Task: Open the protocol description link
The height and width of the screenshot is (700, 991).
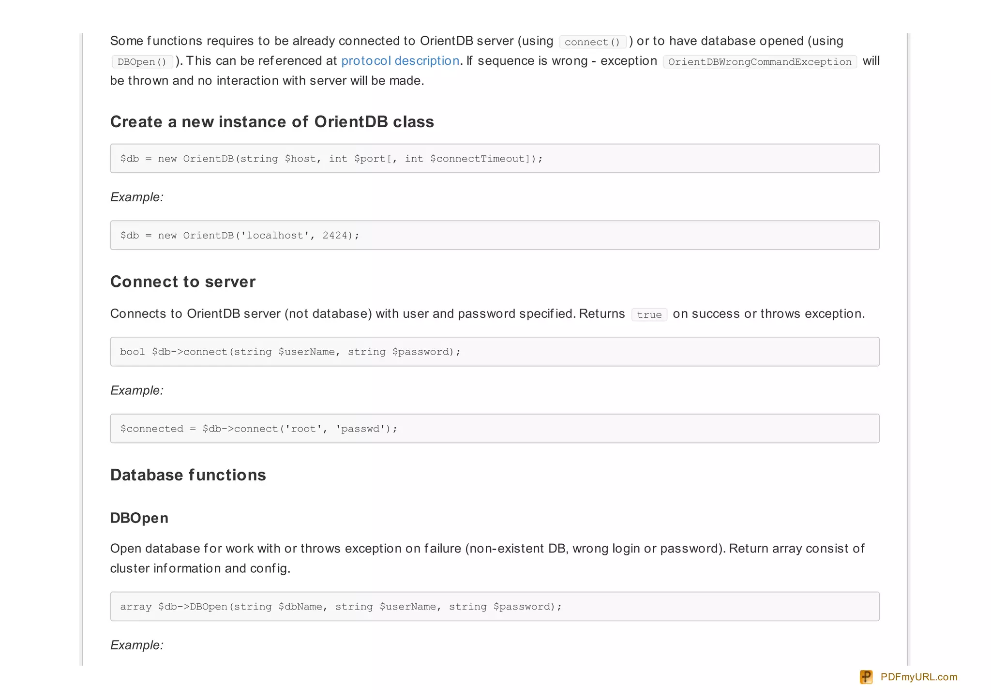Action: (400, 61)
